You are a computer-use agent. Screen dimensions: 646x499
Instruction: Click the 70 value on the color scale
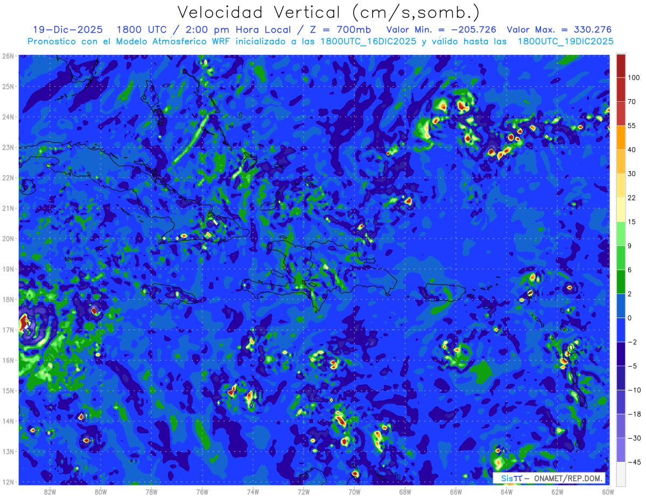click(x=632, y=102)
